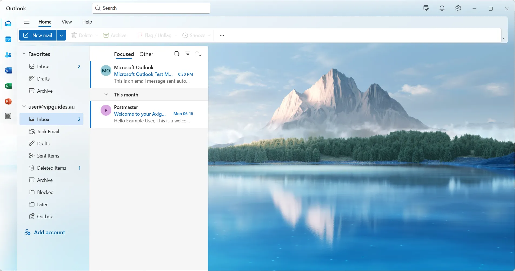Click the My Day icon in title bar
Viewport: 515px width, 271px height.
426,8
